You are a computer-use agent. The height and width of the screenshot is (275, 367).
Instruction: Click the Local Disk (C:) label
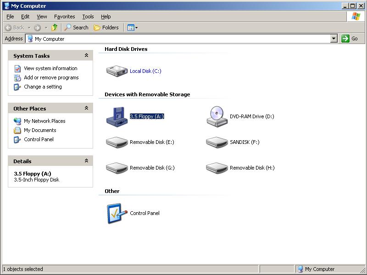tap(145, 71)
